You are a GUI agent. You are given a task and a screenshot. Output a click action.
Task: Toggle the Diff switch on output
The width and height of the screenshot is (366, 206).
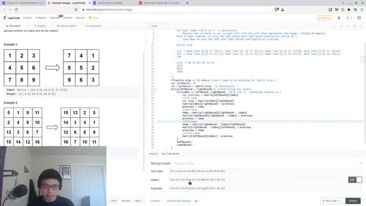click(x=355, y=180)
